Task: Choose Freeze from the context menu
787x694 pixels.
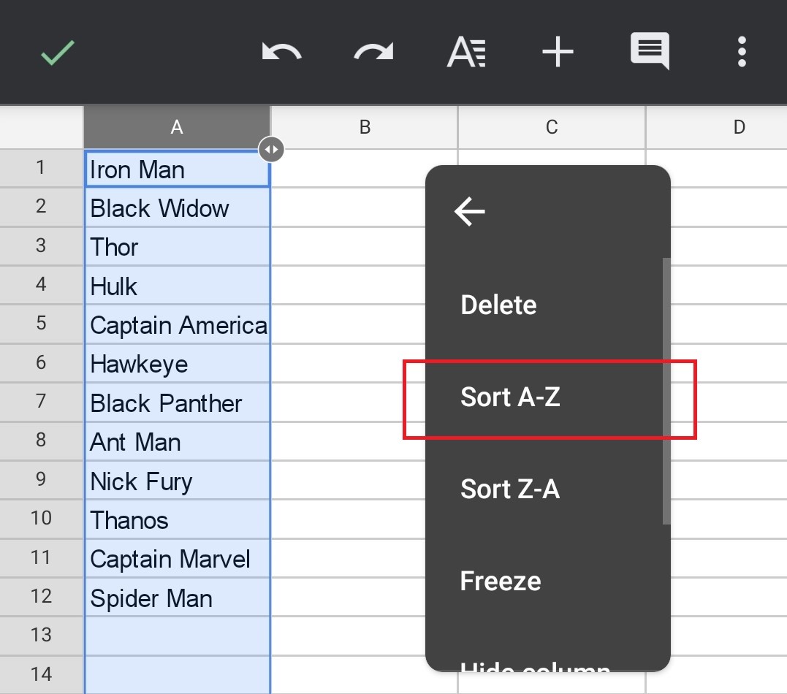Action: pos(501,581)
